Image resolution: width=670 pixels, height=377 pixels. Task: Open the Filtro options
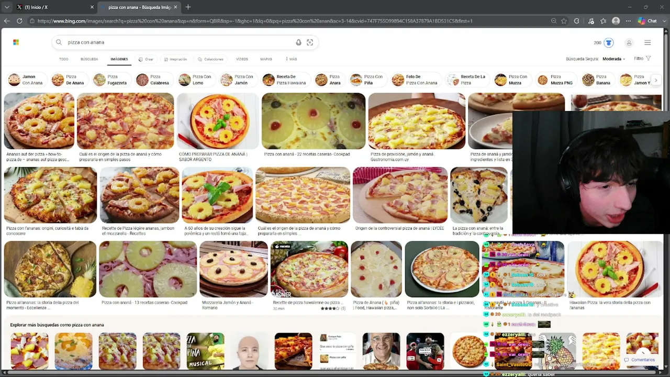point(642,59)
